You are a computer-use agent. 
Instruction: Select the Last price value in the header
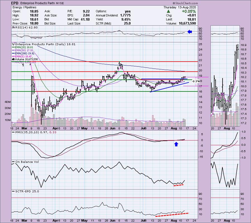tap(192, 19)
